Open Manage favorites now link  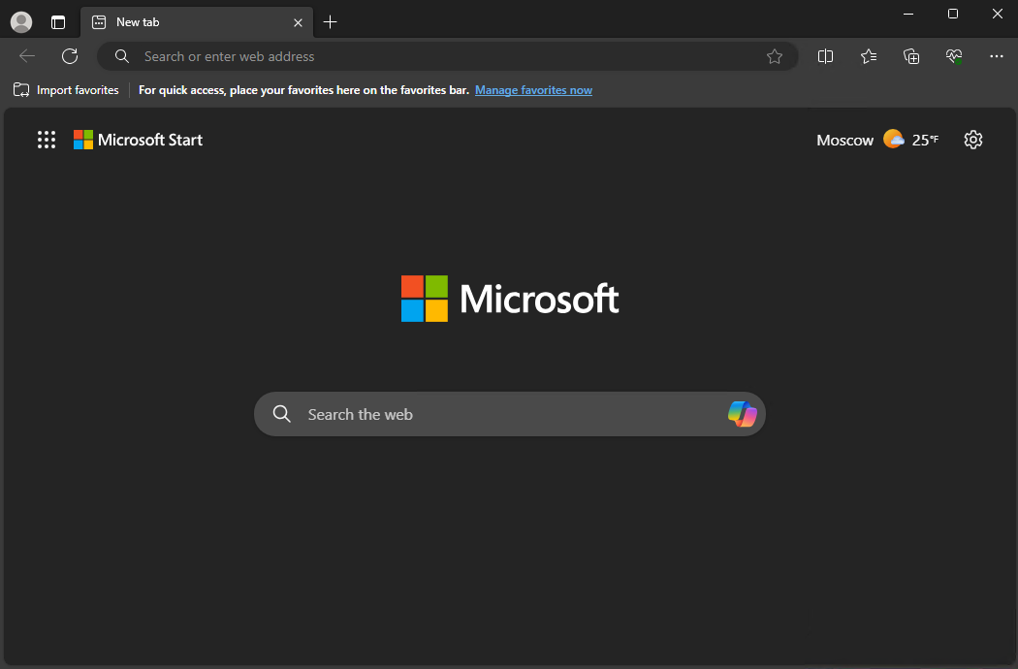click(533, 90)
